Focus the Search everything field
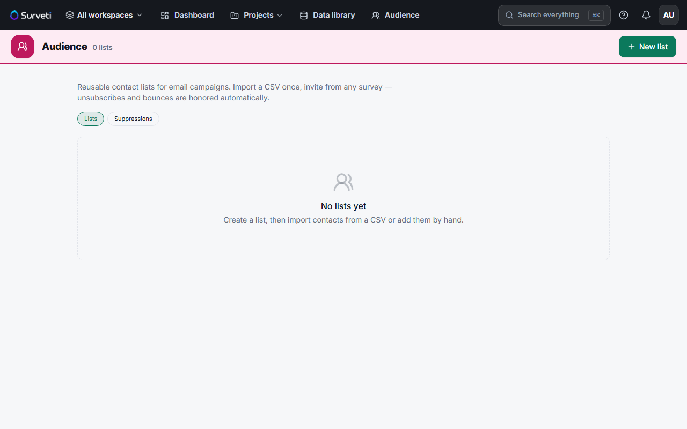687x429 pixels. 554,15
